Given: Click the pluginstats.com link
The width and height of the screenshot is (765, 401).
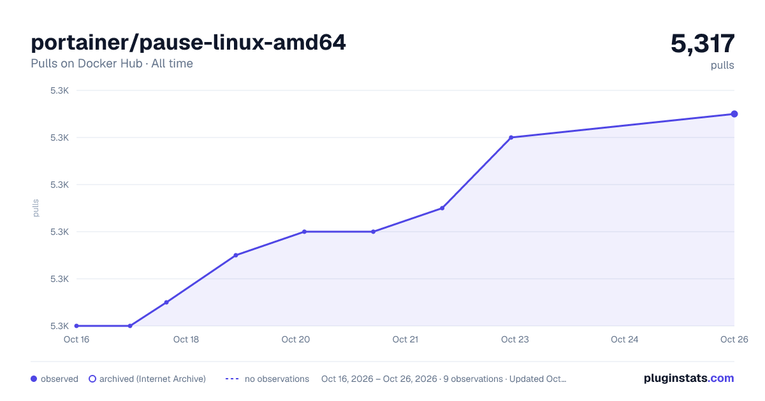Looking at the screenshot, I should [689, 378].
